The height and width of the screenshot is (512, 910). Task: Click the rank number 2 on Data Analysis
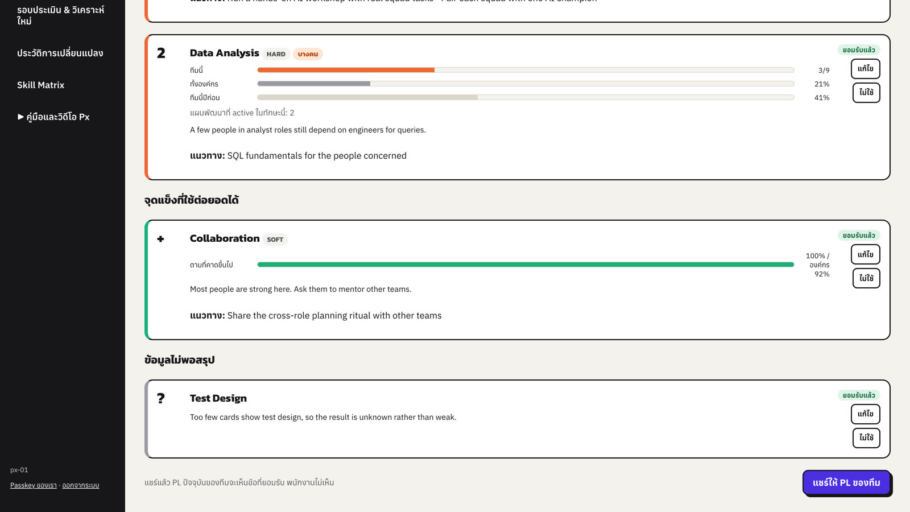[161, 53]
